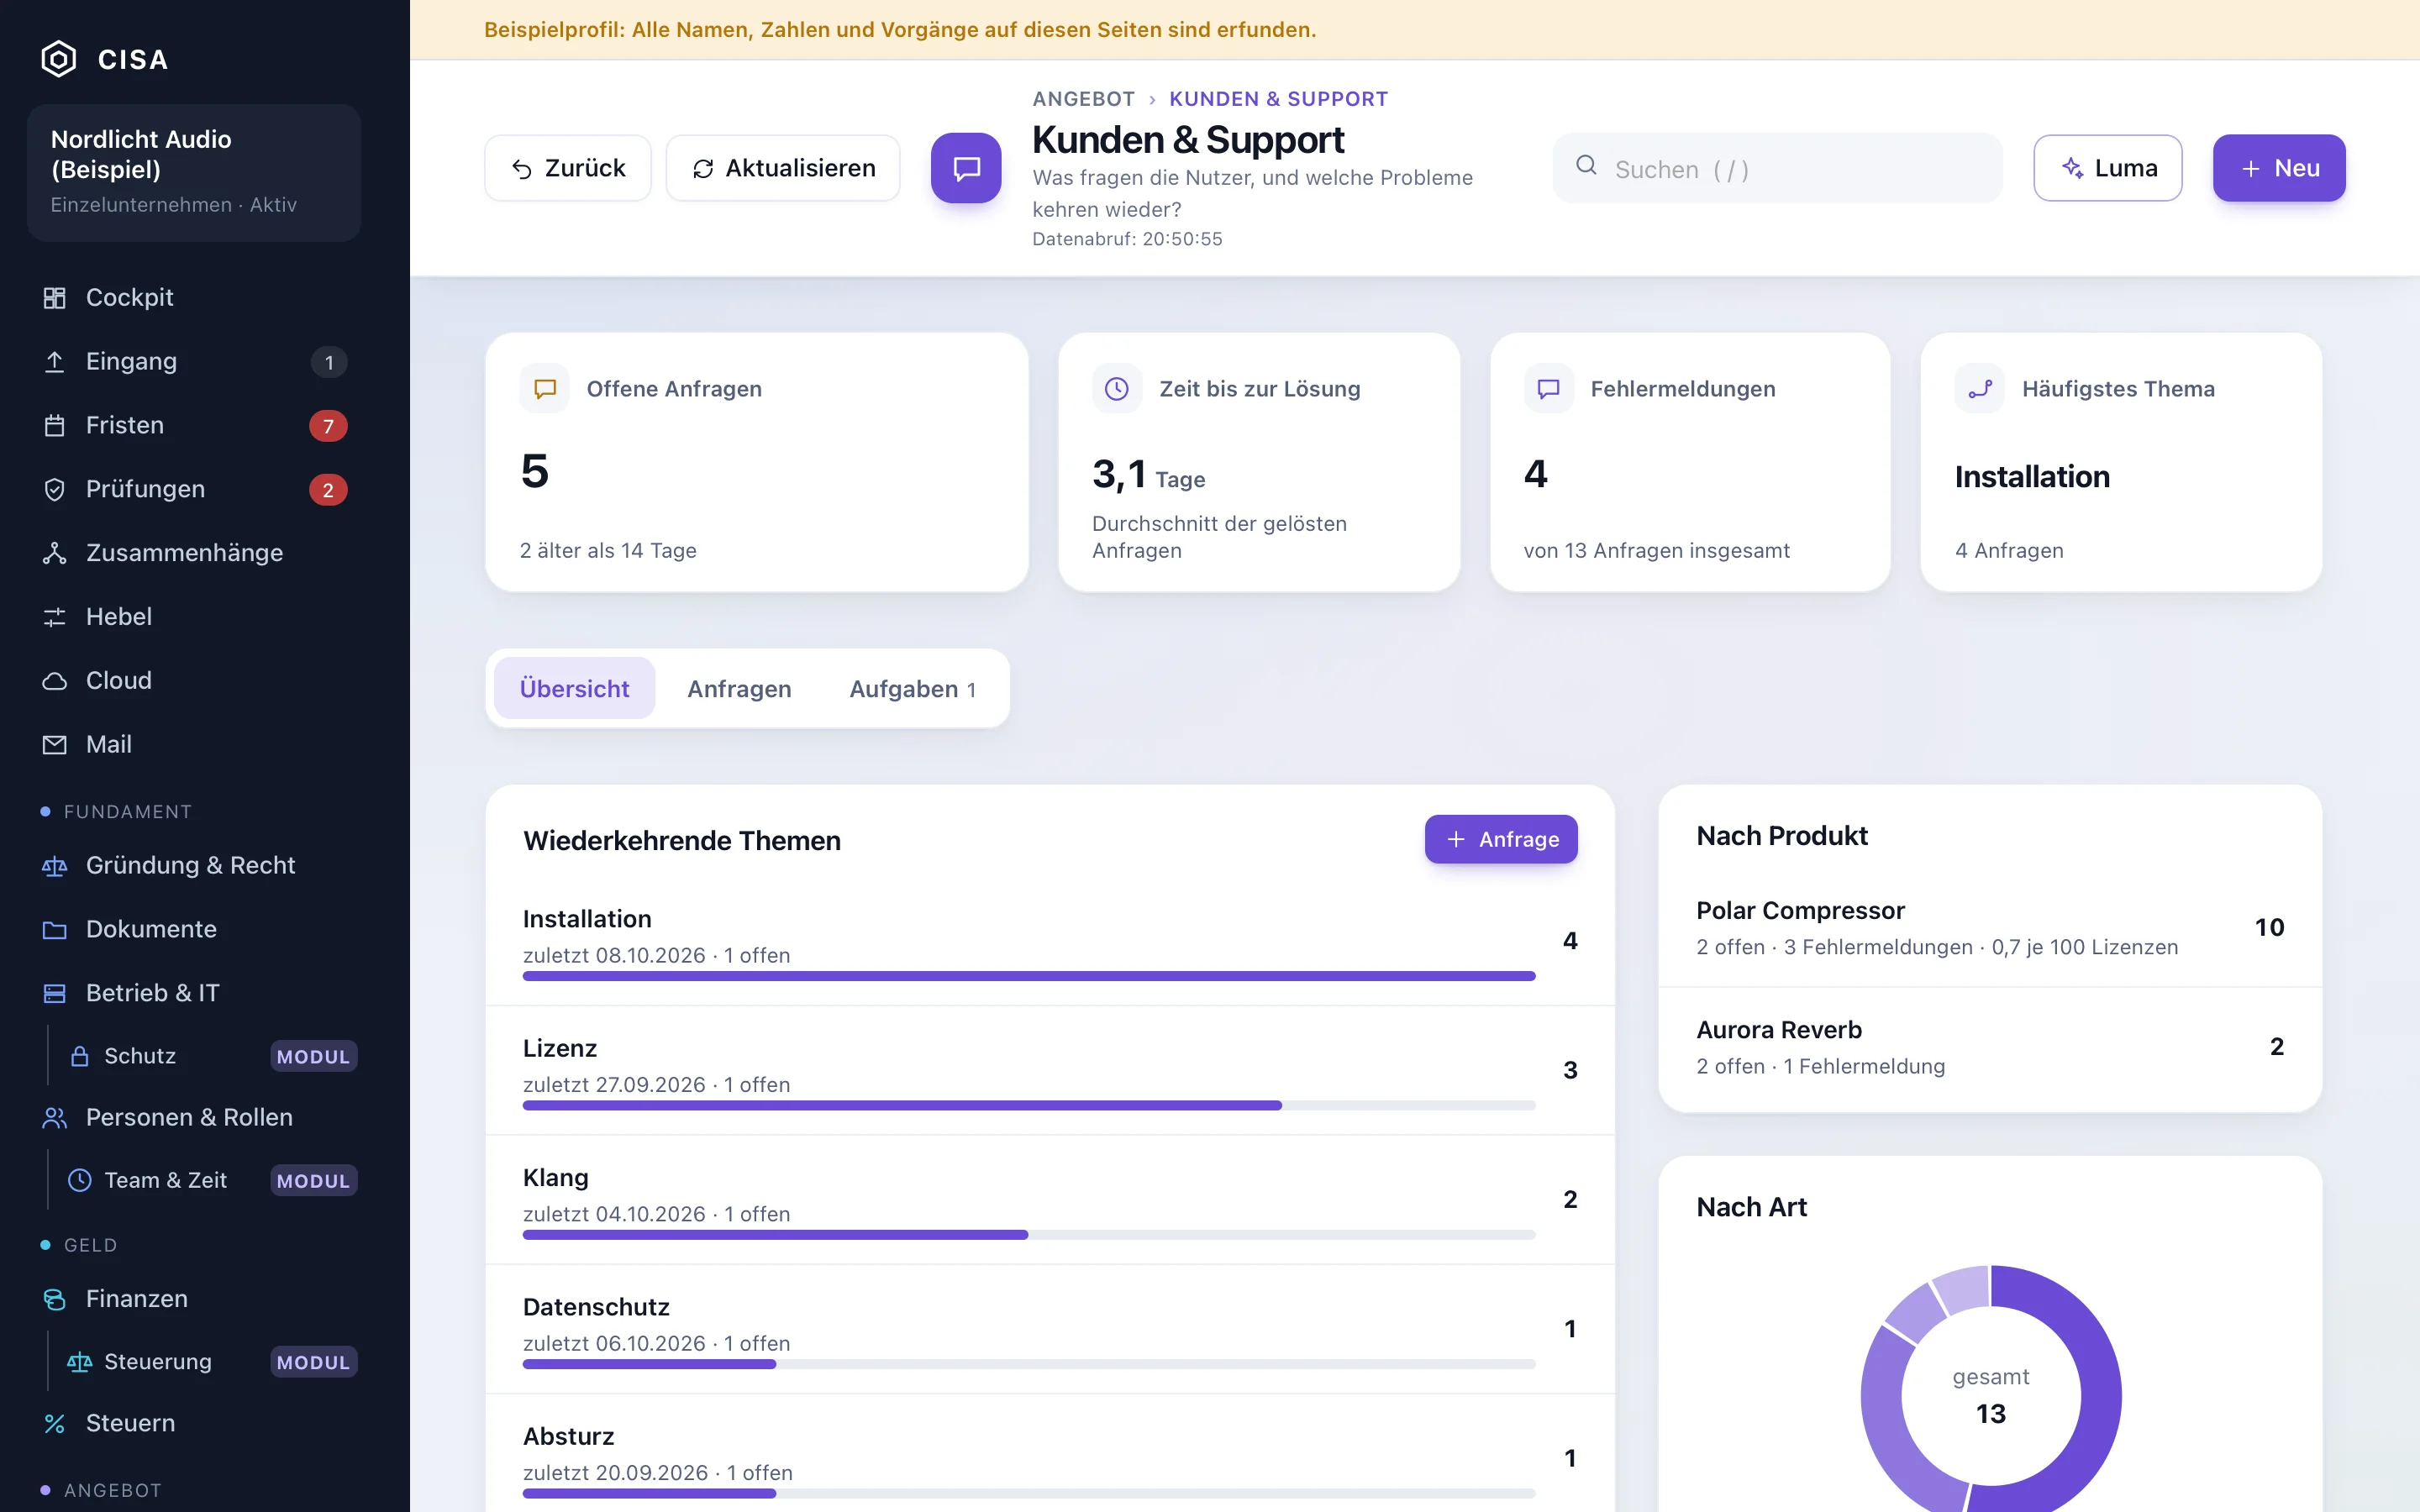Click the Häufigstes Thema card
2420x1512 pixels.
(2121, 462)
